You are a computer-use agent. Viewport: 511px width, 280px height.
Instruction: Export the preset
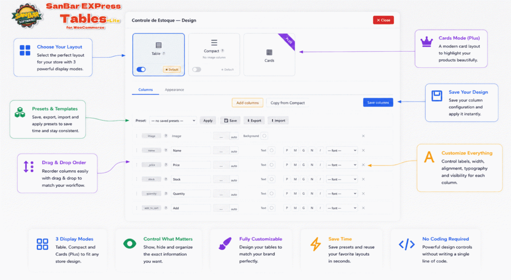(x=254, y=121)
